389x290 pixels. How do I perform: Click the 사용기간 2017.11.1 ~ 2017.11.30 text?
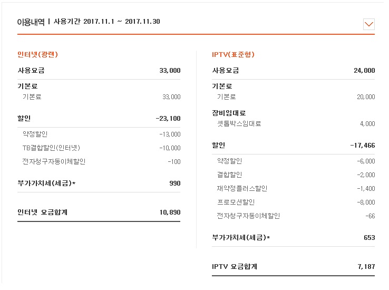pos(107,22)
